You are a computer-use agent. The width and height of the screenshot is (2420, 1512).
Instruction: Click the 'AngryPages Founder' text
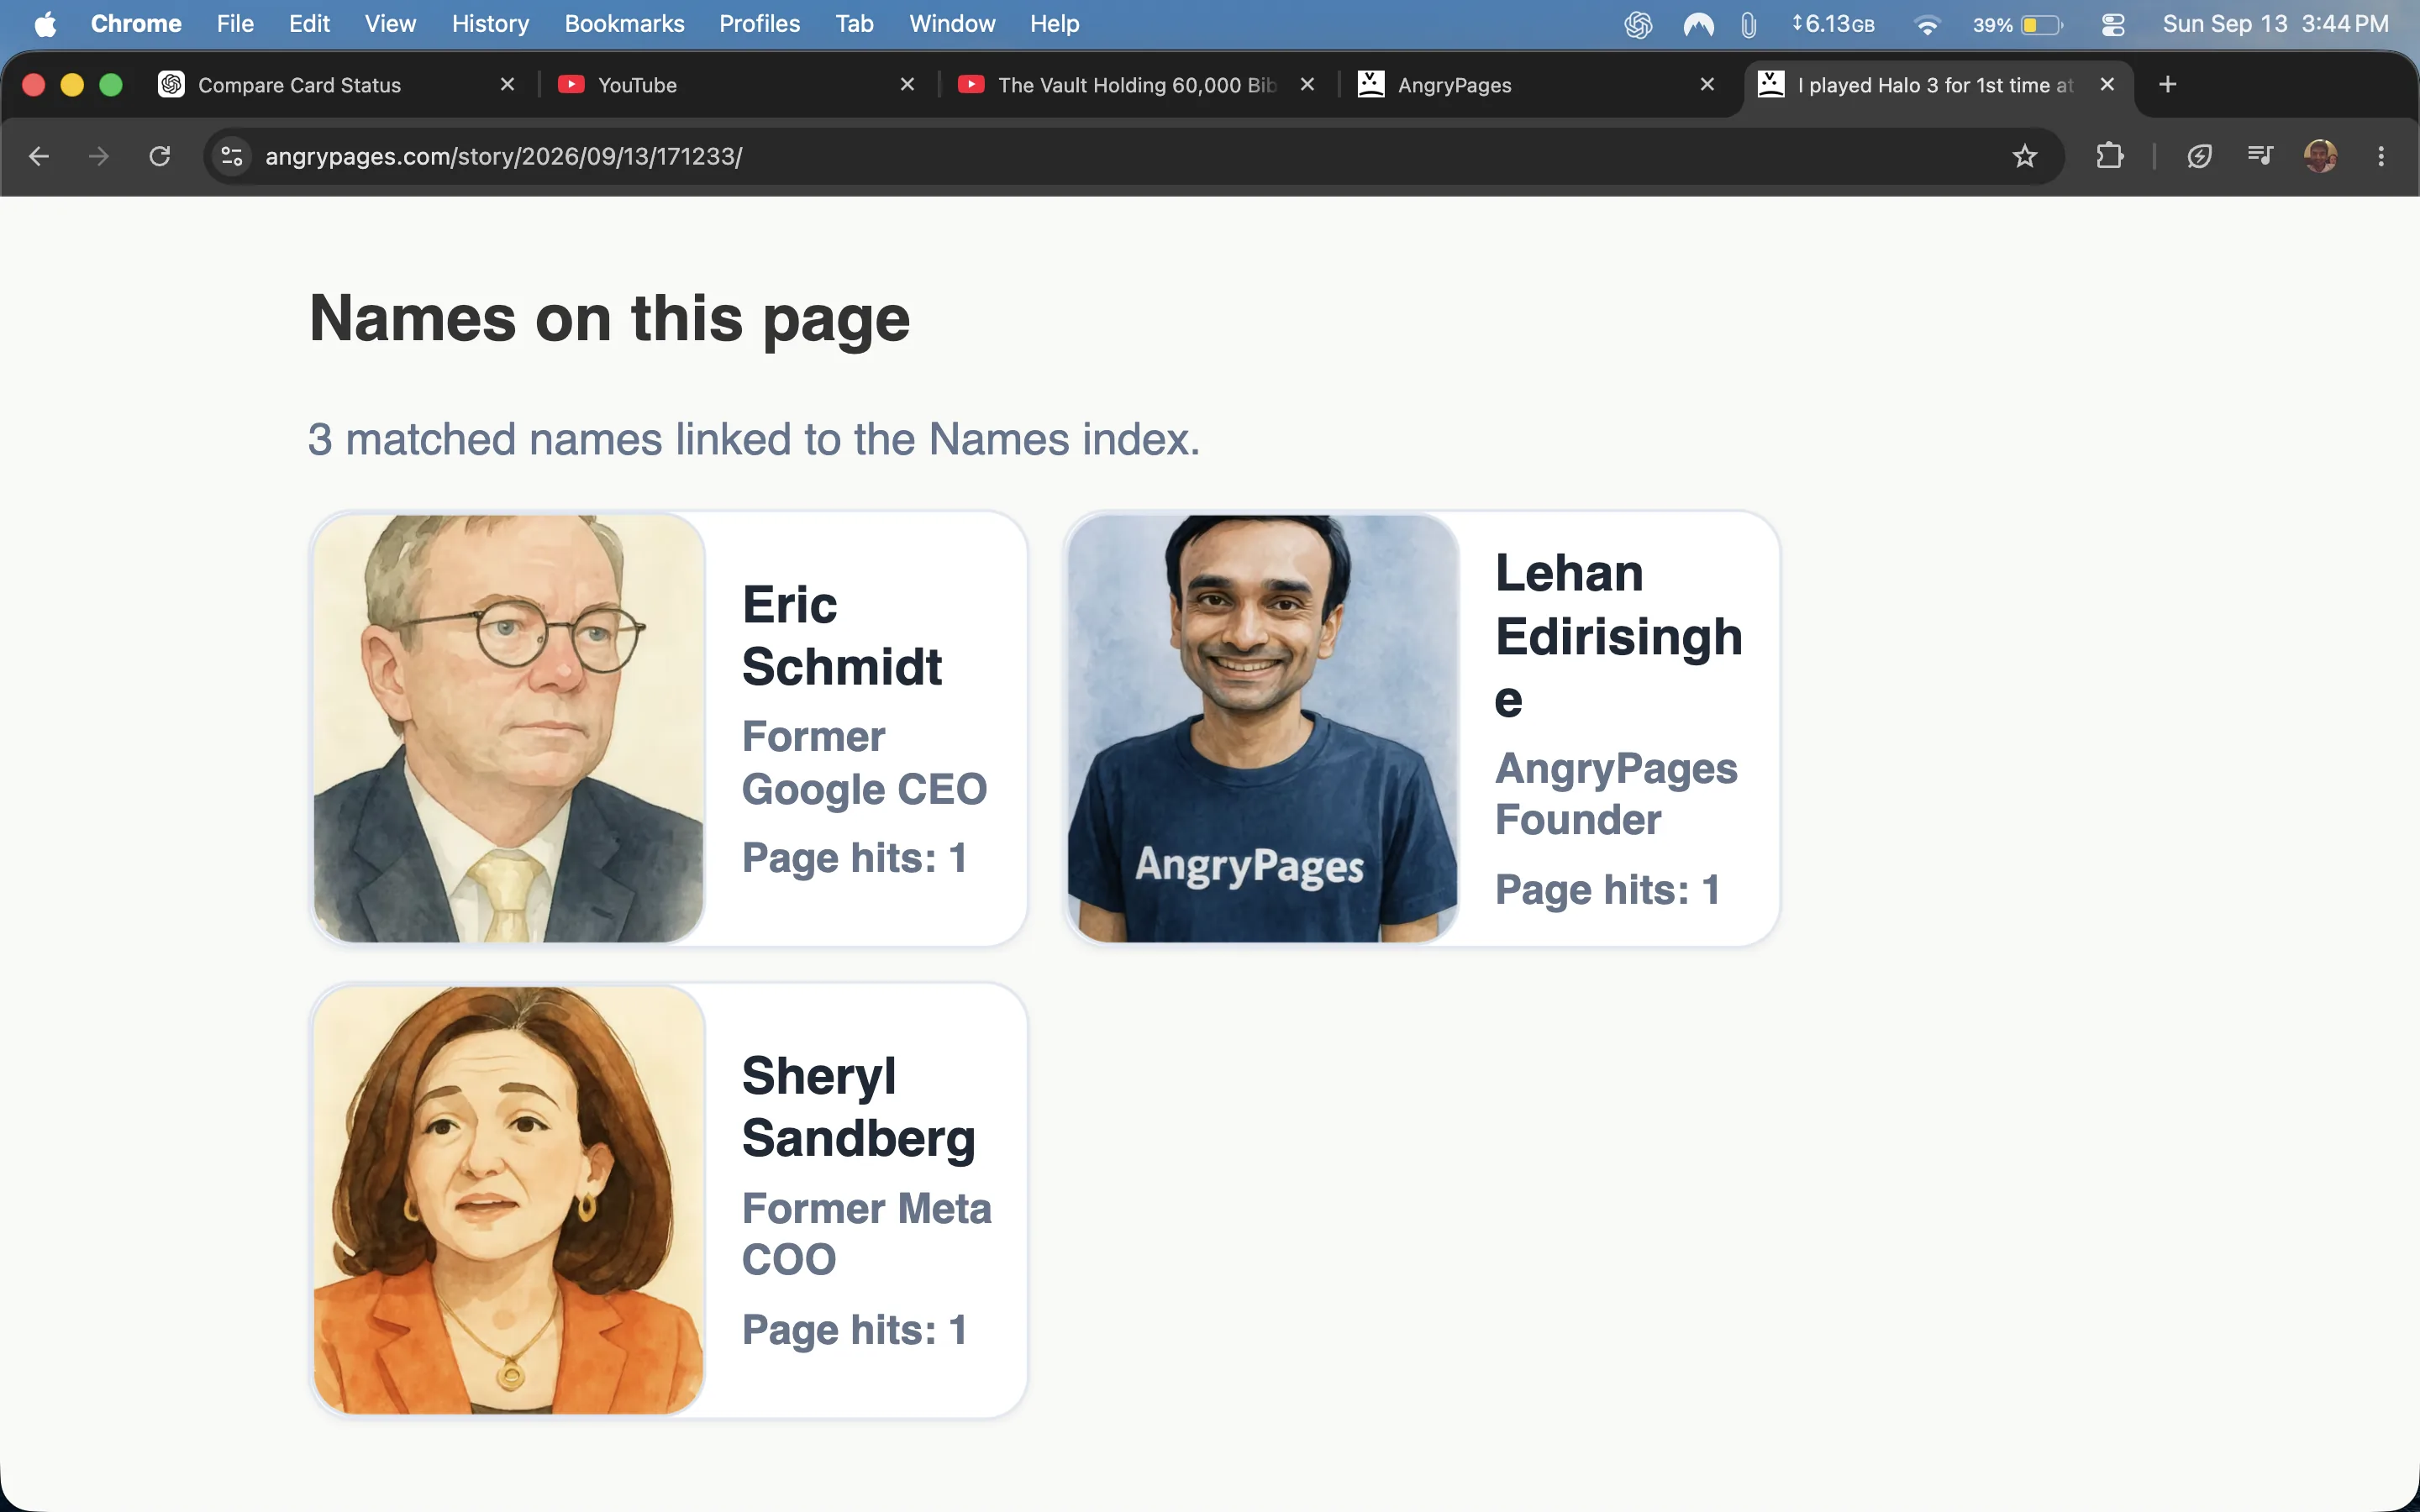coord(1616,794)
